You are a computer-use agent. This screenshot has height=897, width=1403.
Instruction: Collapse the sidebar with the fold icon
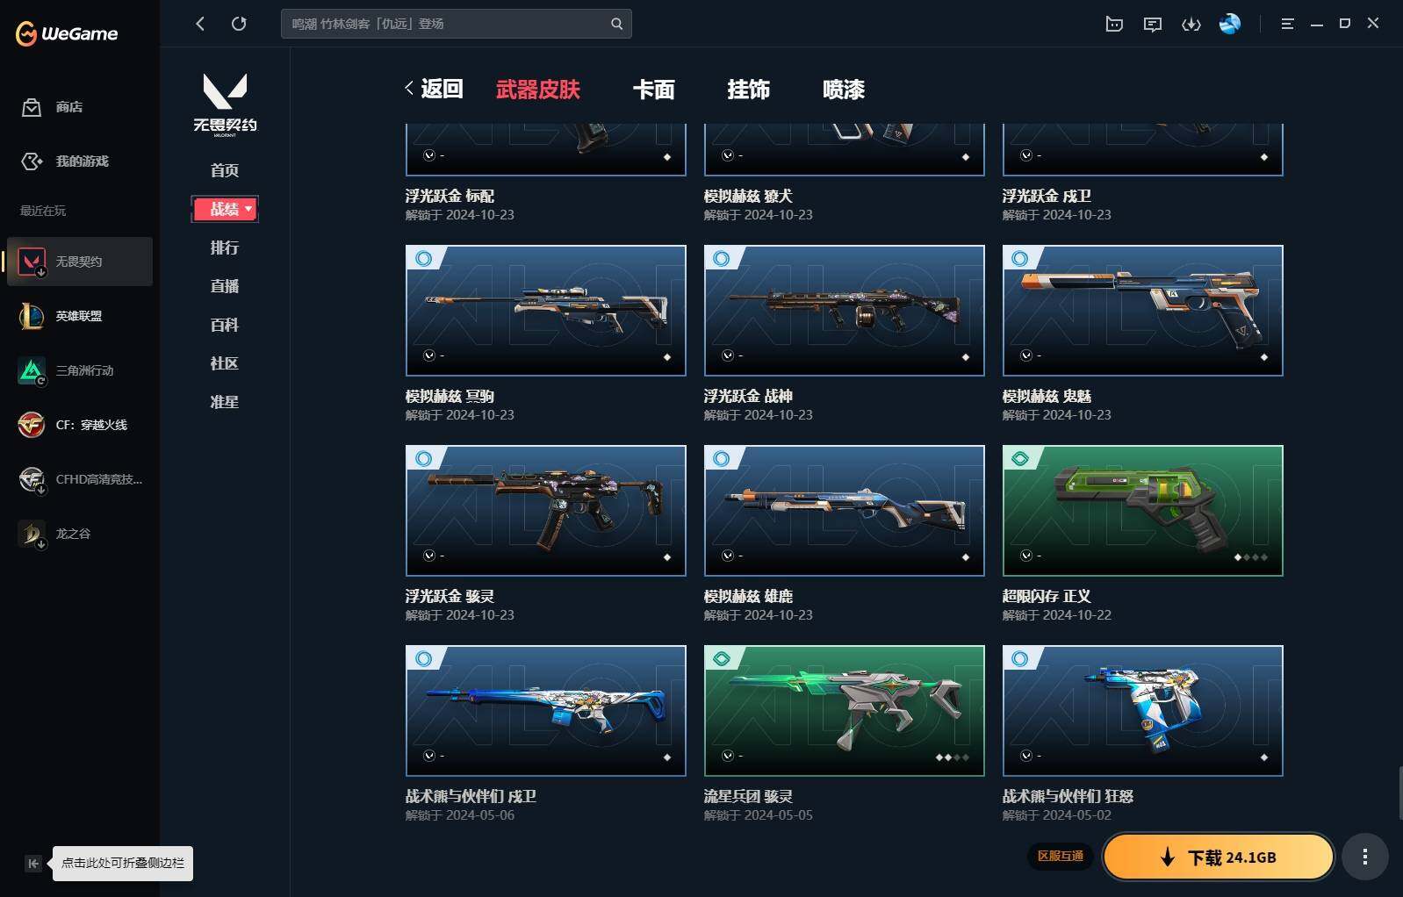(33, 864)
